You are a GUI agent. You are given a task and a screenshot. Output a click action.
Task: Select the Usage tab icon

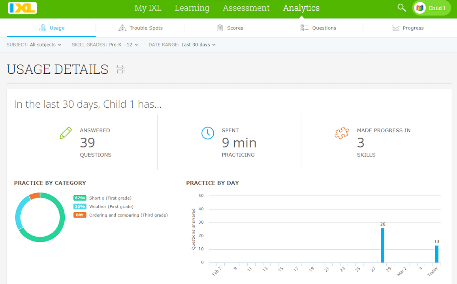pyautogui.click(x=42, y=28)
